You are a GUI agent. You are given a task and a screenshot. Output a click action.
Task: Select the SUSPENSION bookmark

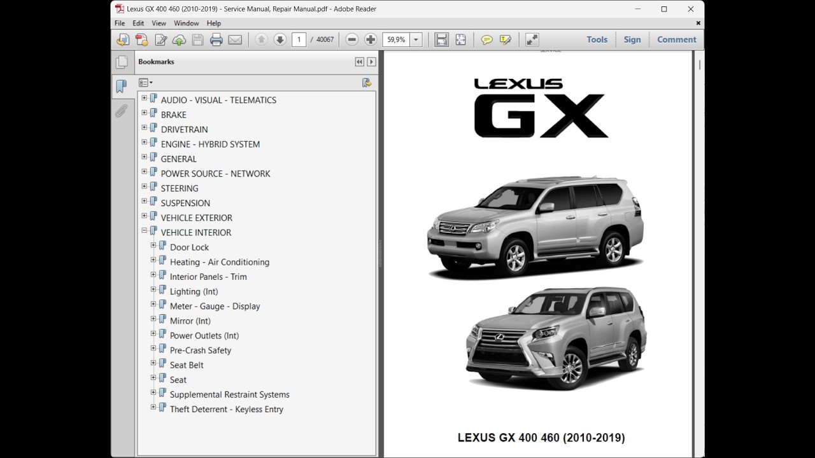(185, 203)
